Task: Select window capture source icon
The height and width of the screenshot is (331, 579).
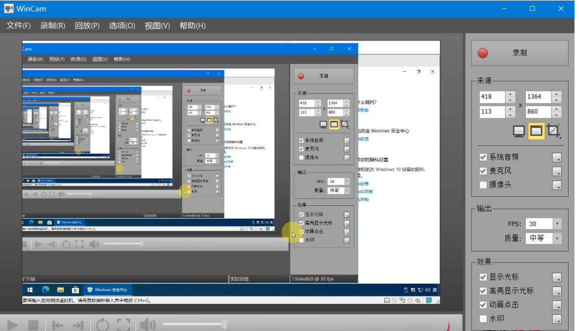Action: [x=536, y=131]
